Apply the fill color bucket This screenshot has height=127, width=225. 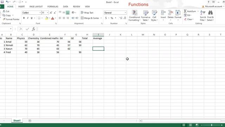point(47,18)
